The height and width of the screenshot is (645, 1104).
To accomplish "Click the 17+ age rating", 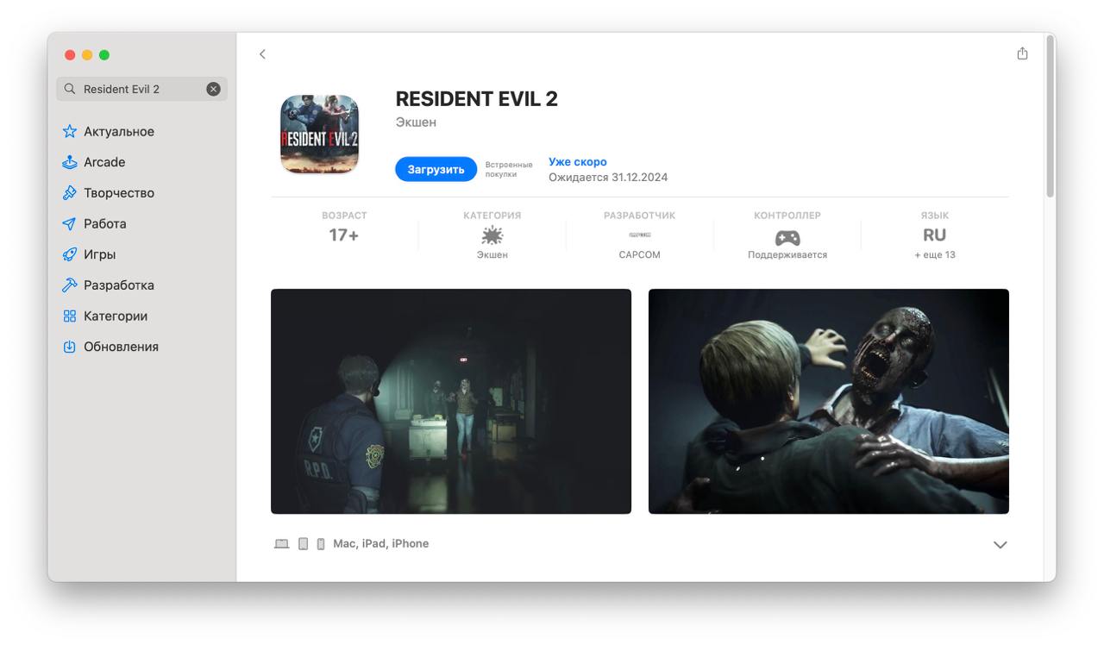I will [343, 235].
